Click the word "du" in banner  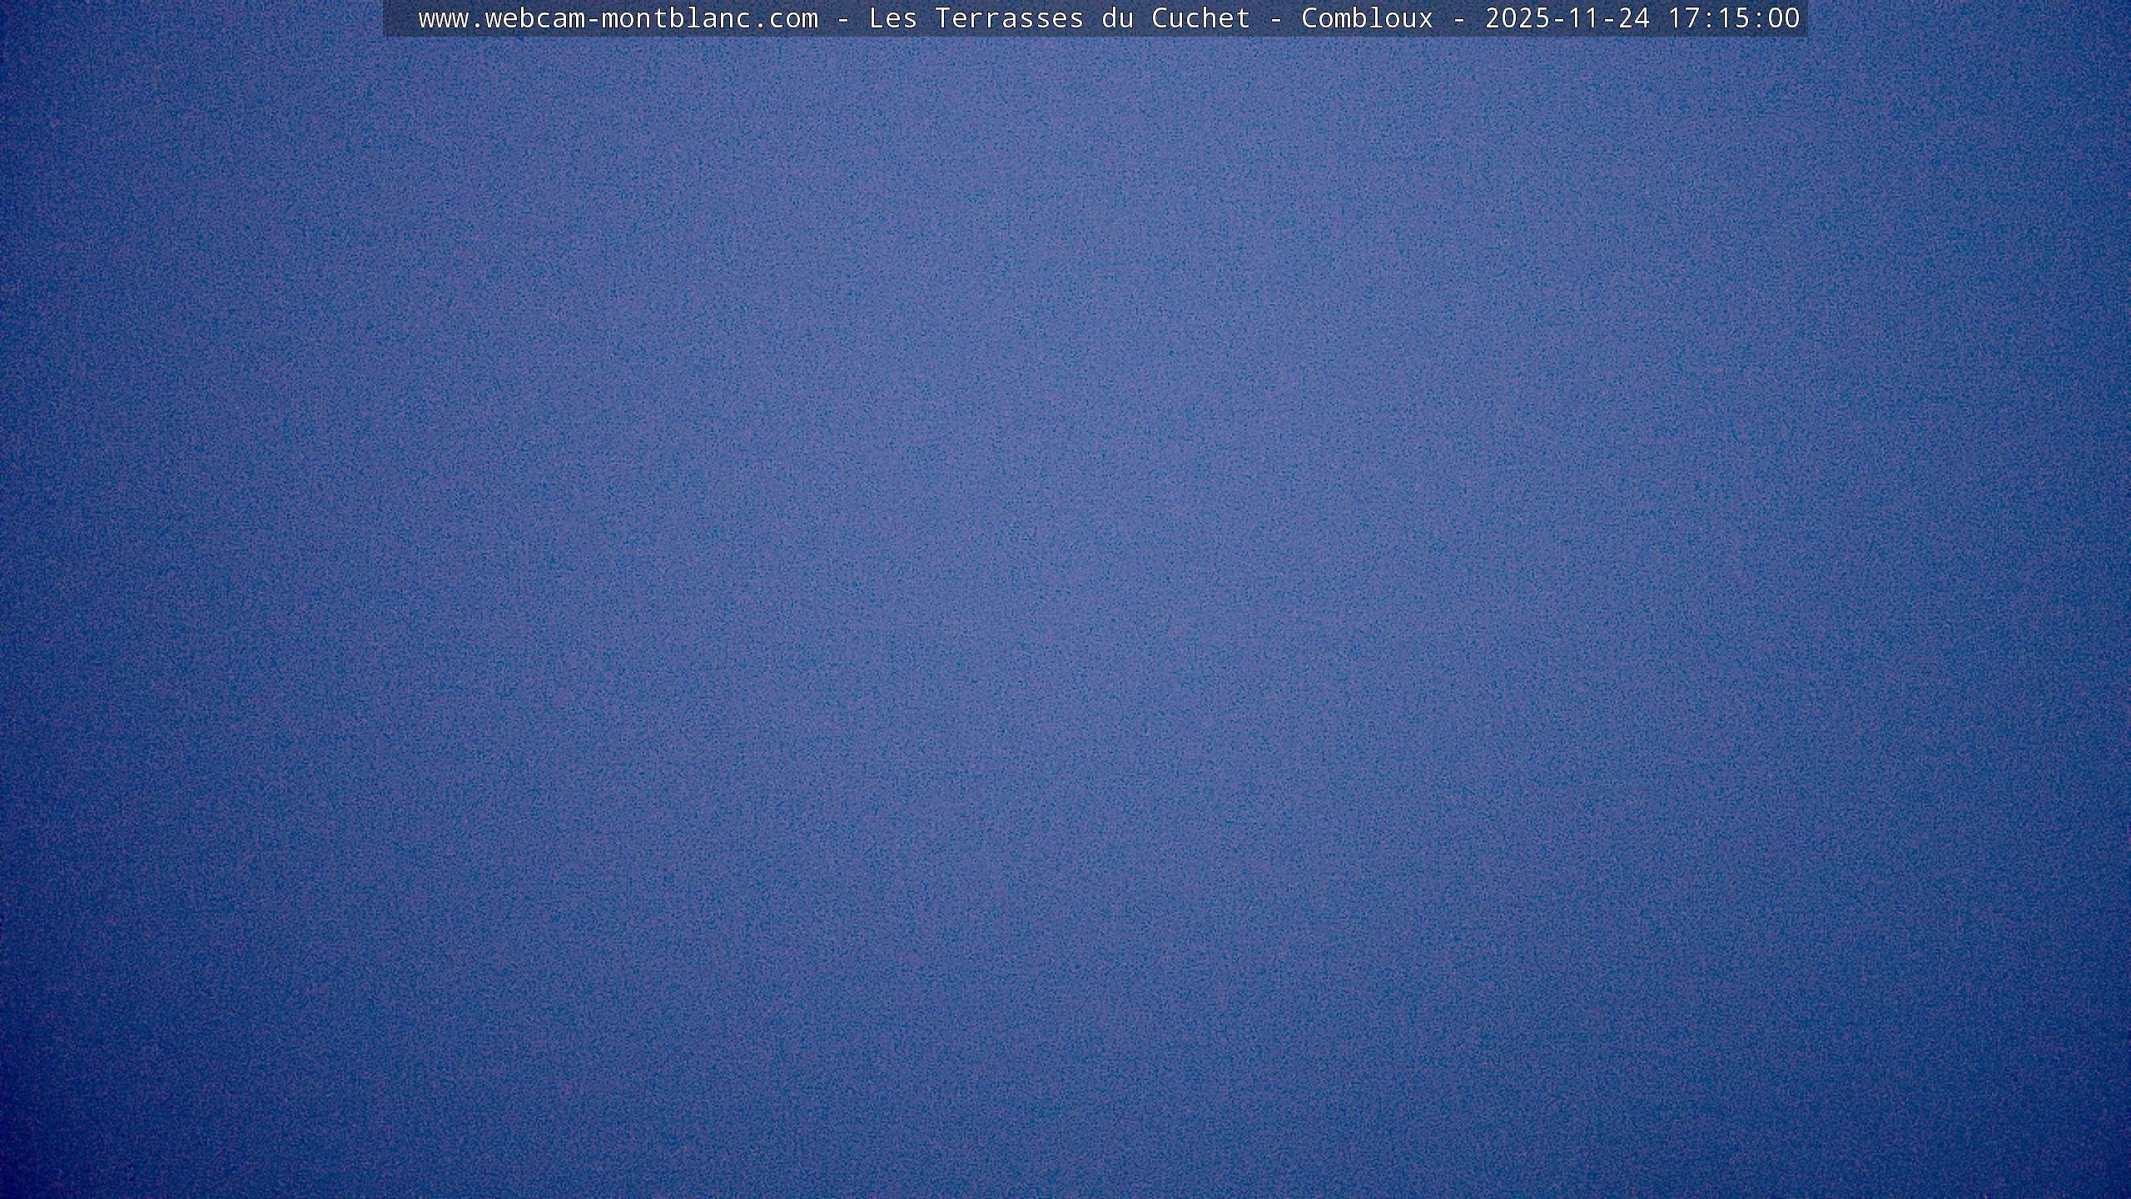tap(1117, 18)
